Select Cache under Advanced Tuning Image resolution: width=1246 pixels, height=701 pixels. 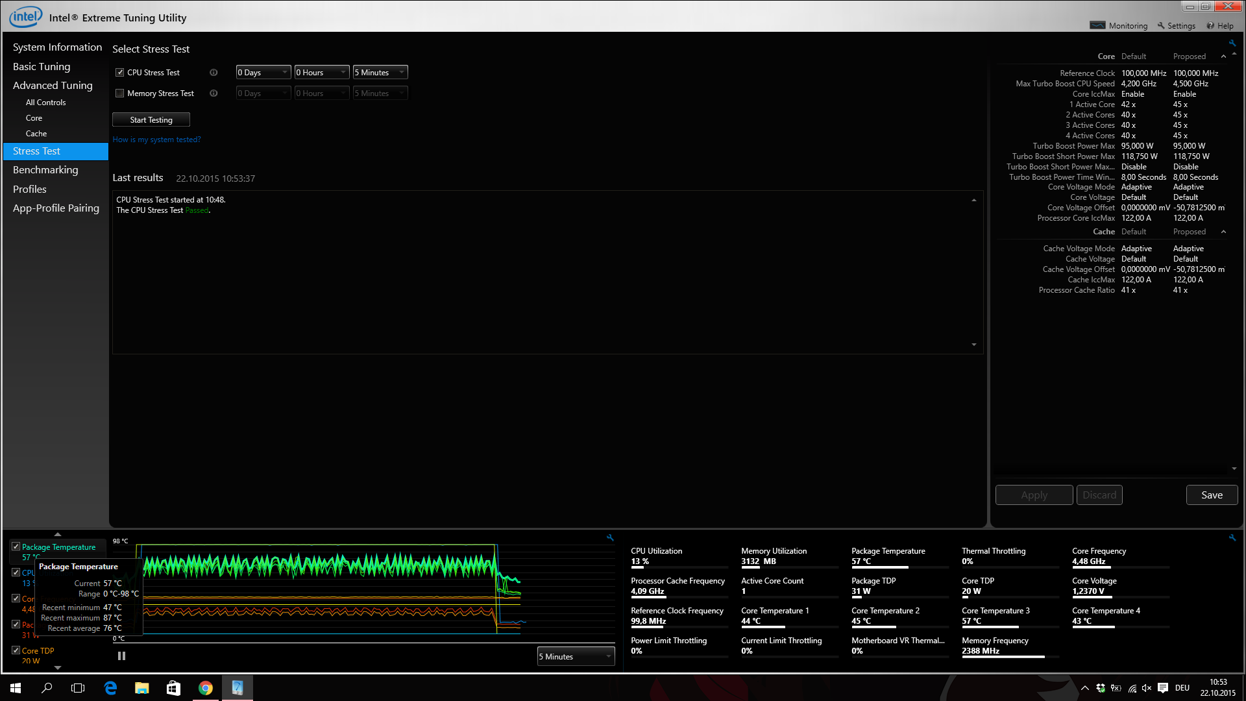(x=36, y=134)
